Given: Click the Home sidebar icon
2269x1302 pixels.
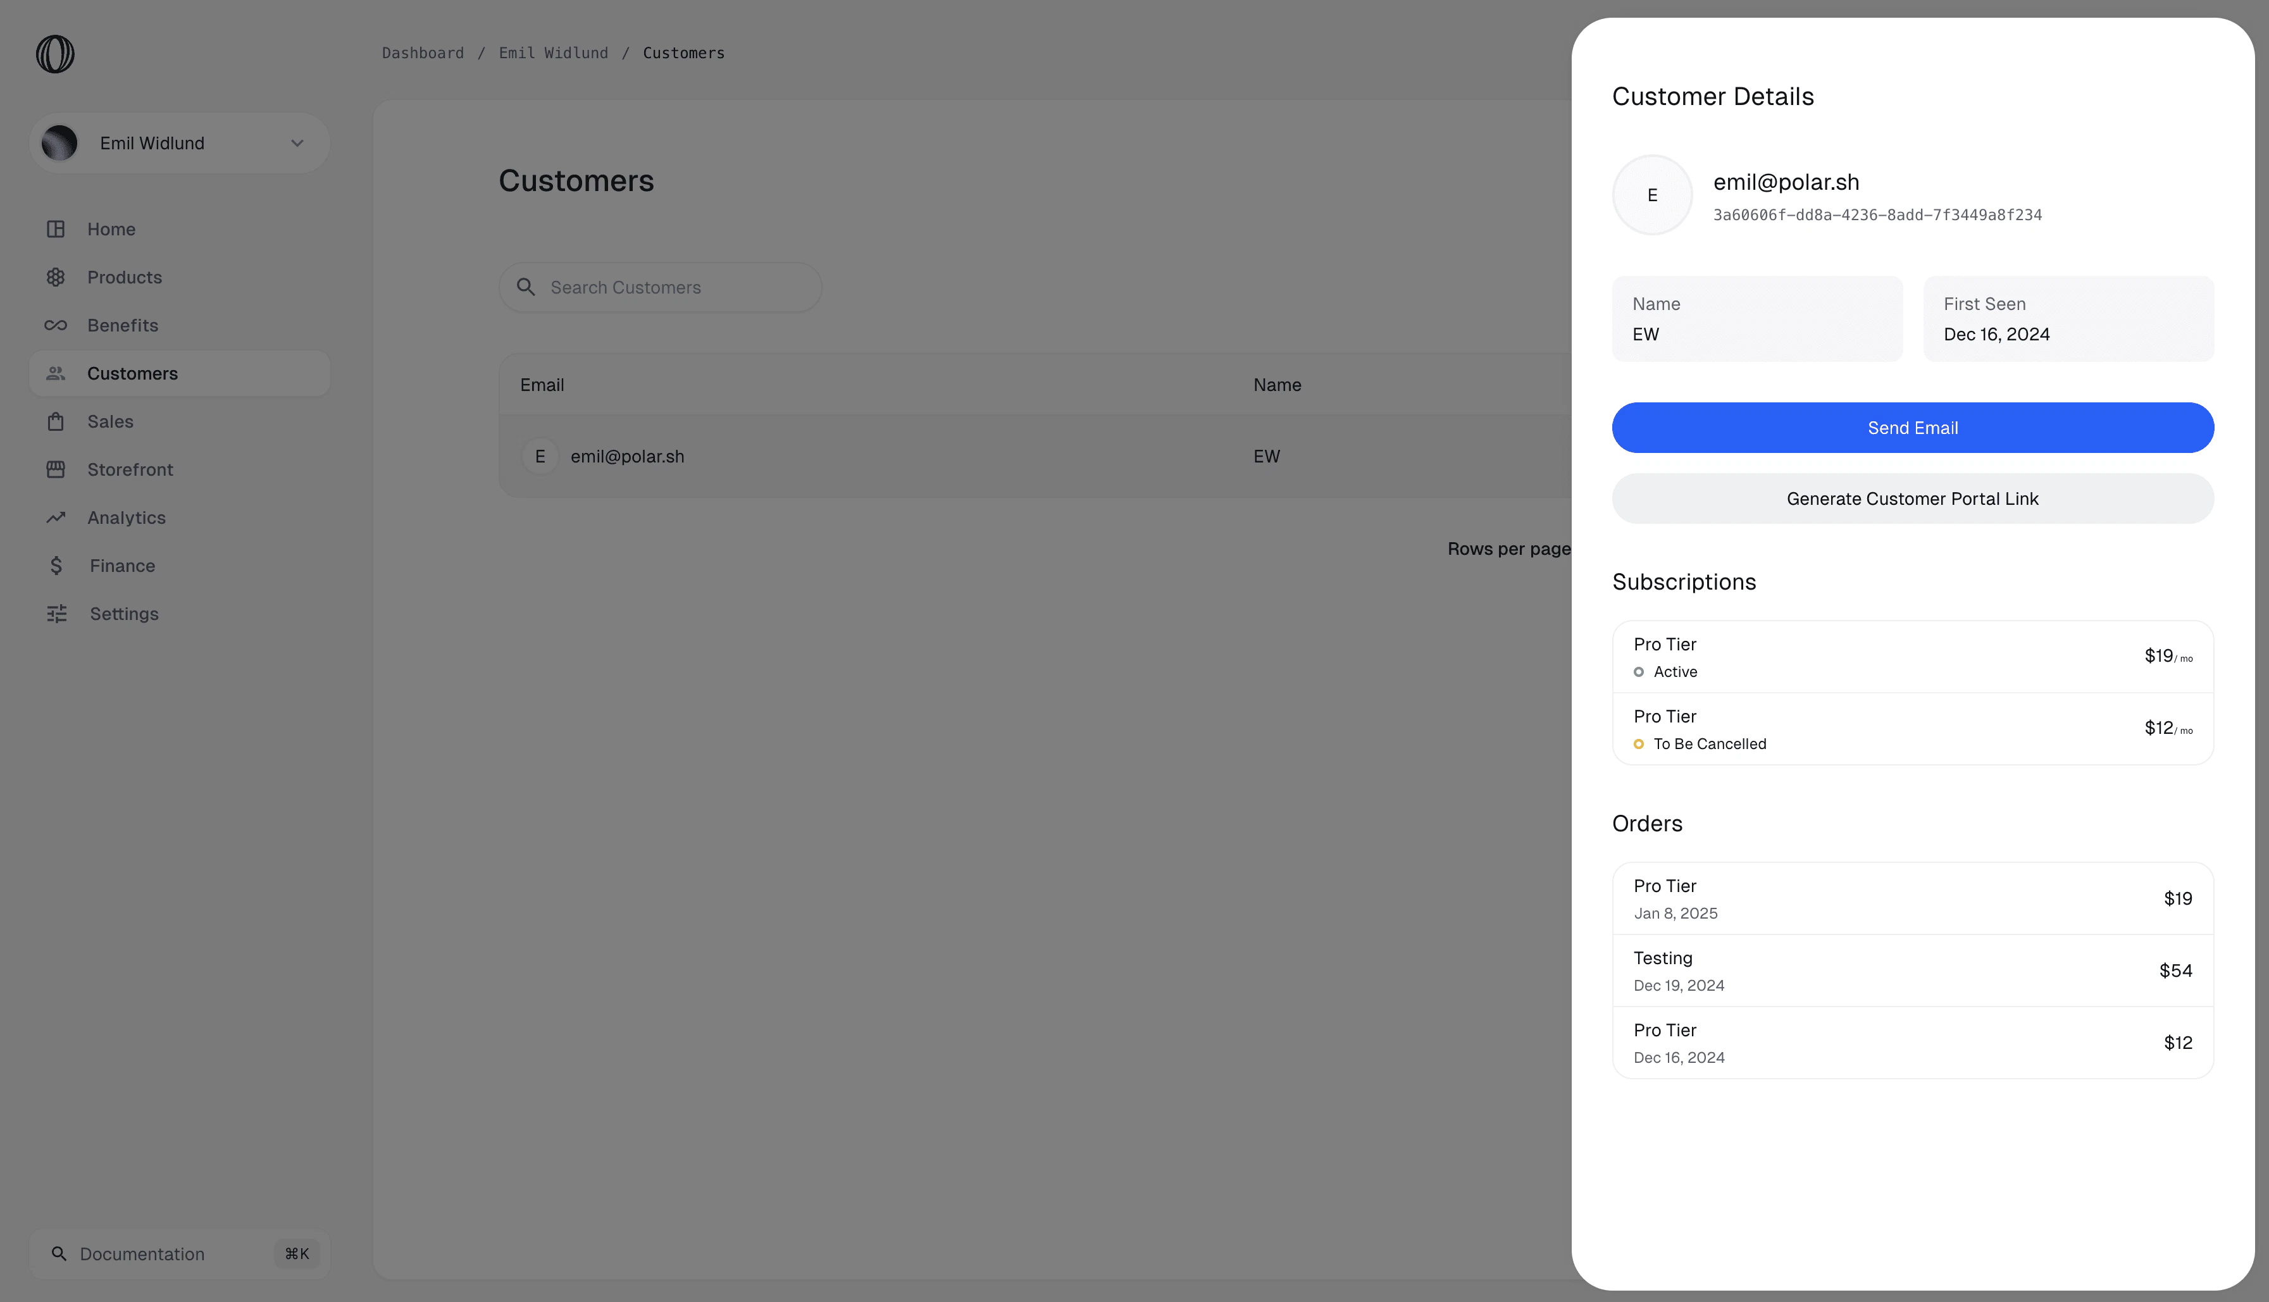Looking at the screenshot, I should click(56, 229).
